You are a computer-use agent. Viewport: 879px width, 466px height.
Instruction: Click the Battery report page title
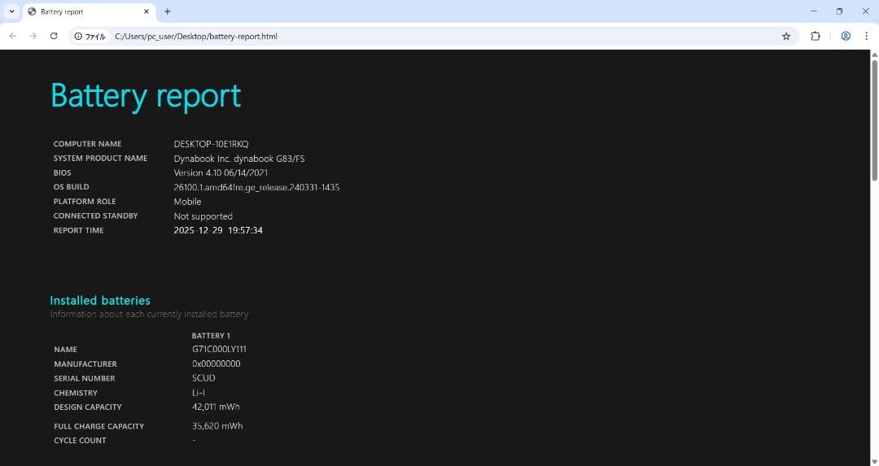(x=146, y=96)
